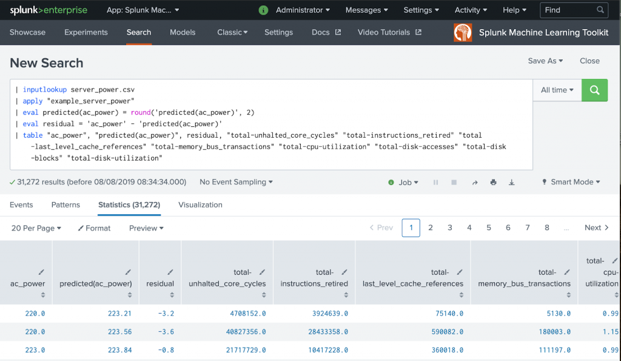
Task: Expand the Activity menu
Action: coord(471,10)
